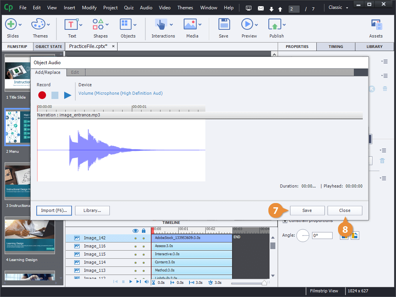Viewport: 396px width, 297px height.
Task: Toggle lock dot for Image_116 layer
Action: click(x=143, y=246)
